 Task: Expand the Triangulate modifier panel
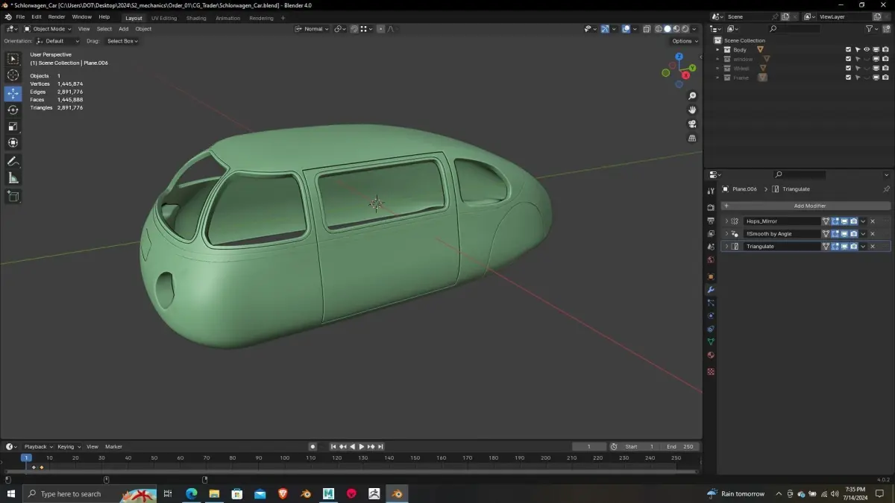point(726,247)
